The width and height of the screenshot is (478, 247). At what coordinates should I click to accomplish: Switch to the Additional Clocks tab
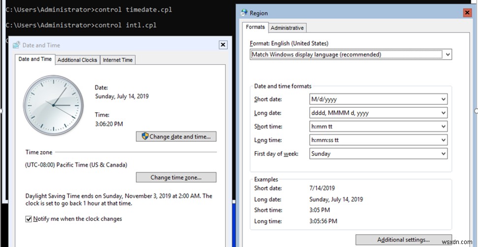[x=77, y=60]
